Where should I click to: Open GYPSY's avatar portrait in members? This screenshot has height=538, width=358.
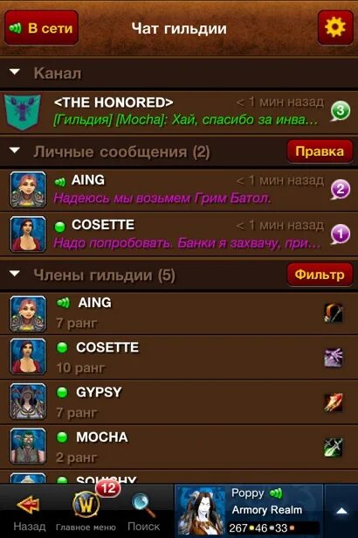[x=28, y=402]
